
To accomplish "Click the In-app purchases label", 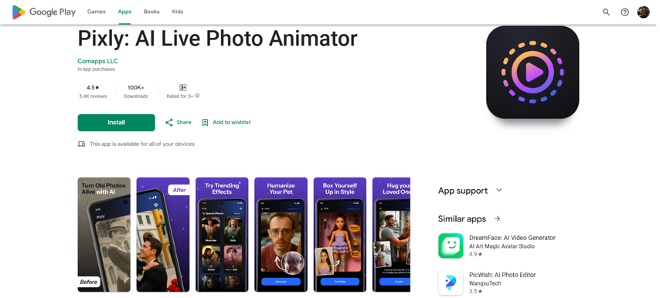I will click(x=96, y=69).
